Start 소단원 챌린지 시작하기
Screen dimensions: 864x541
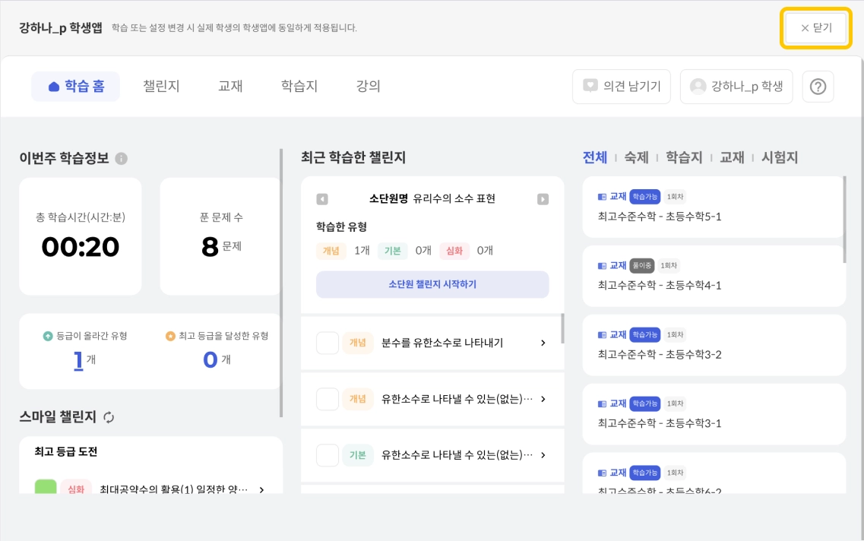click(x=432, y=285)
